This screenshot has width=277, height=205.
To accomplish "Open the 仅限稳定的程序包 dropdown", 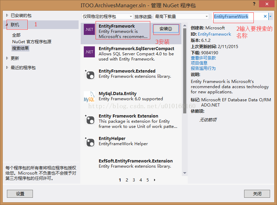I will tap(107, 16).
